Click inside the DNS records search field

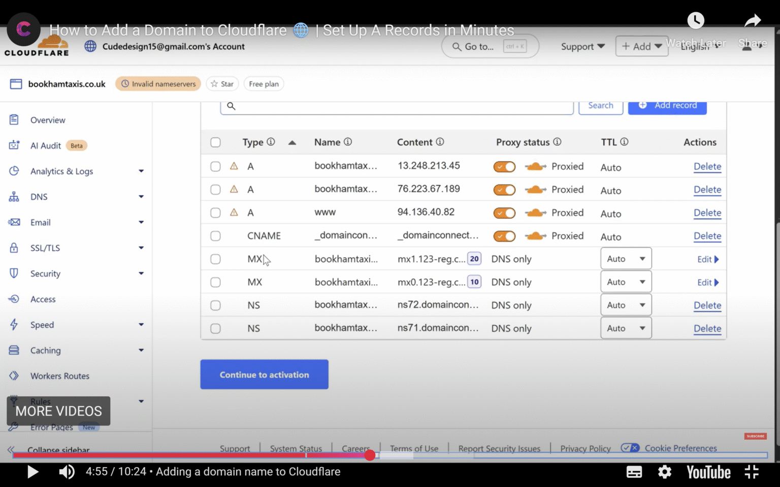[396, 107]
